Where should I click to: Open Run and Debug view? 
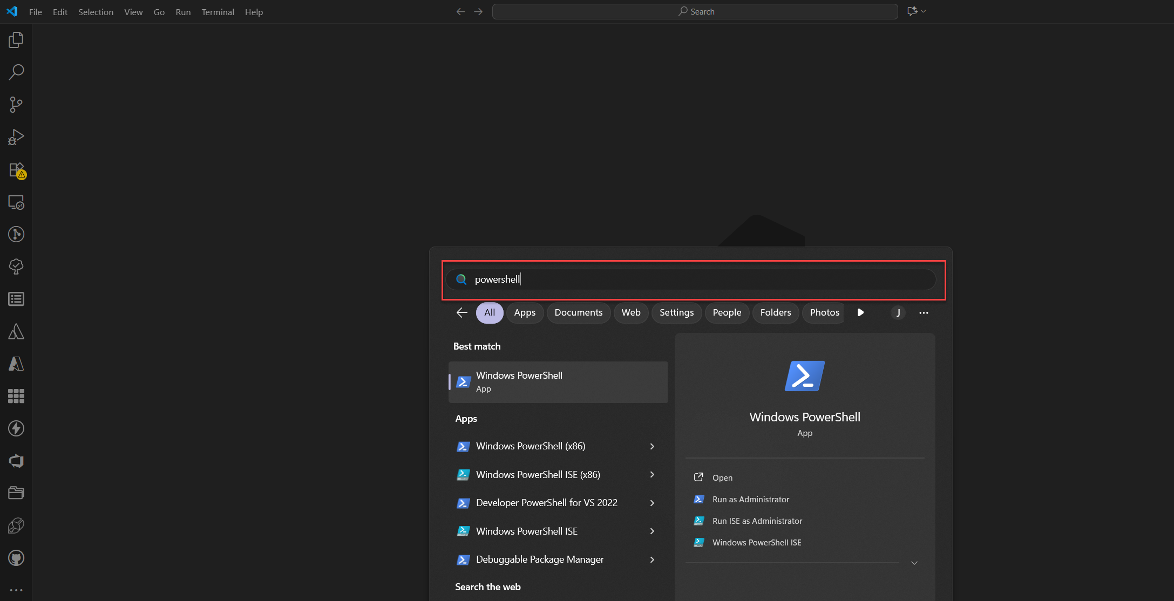point(16,137)
